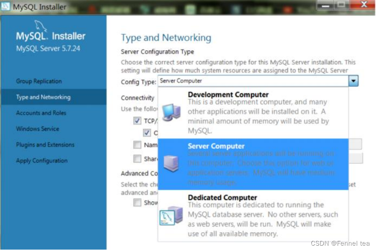This screenshot has height=250, width=376.
Task: Go to Windows Service step
Action: tap(37, 129)
